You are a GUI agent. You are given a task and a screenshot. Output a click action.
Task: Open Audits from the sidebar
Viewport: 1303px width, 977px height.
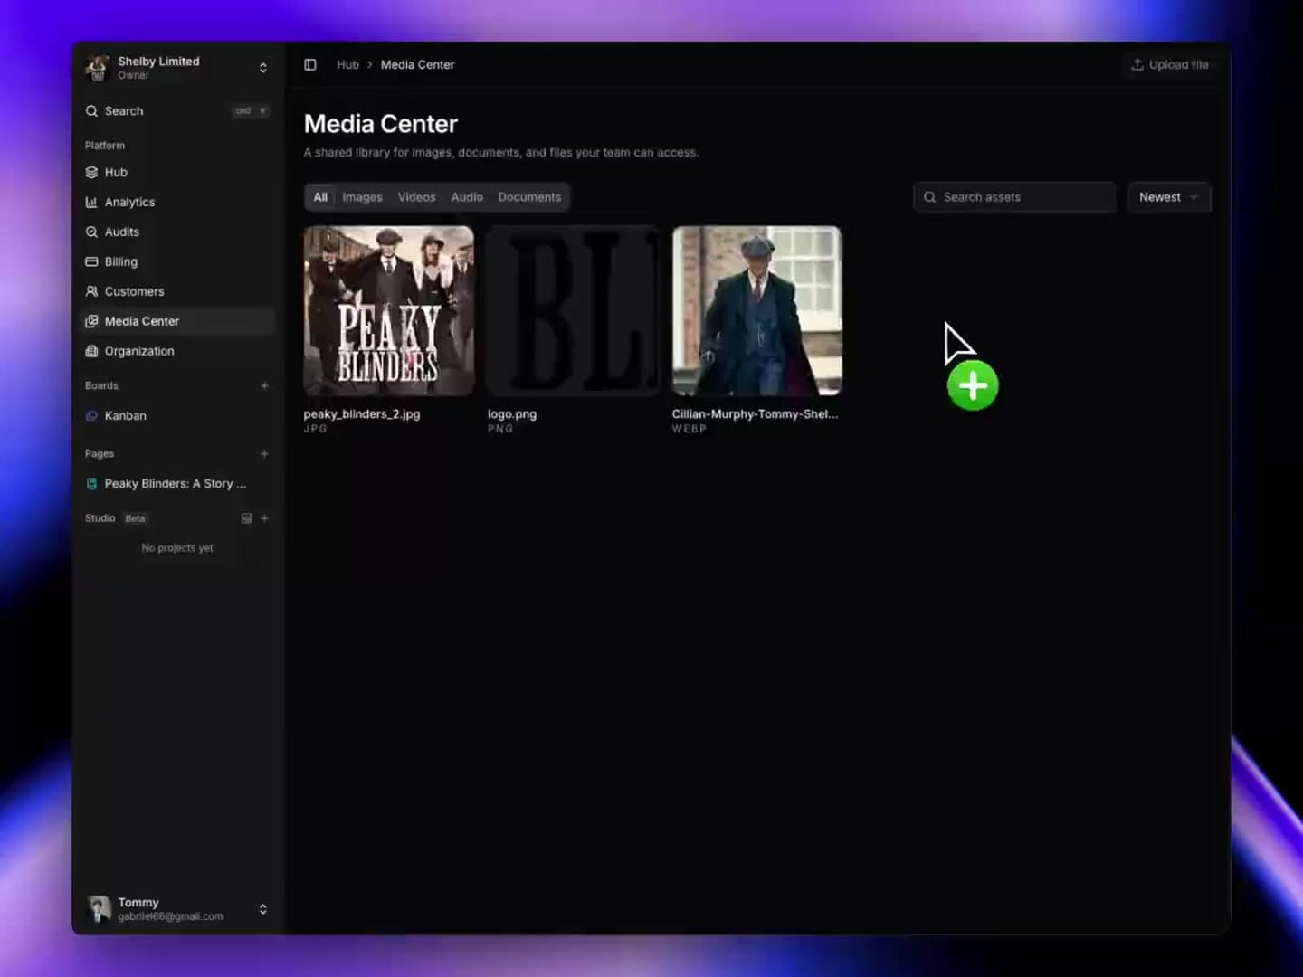click(177, 232)
